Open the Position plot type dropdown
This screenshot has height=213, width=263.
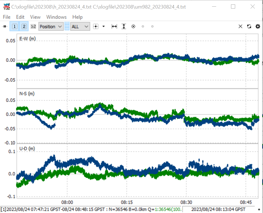pyautogui.click(x=51, y=26)
